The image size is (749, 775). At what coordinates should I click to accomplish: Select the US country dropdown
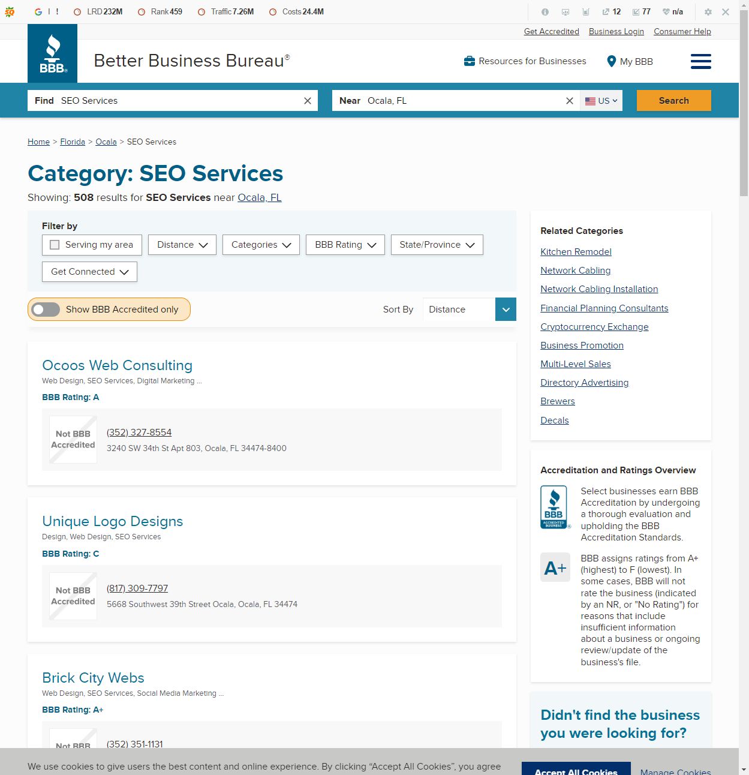pos(601,101)
